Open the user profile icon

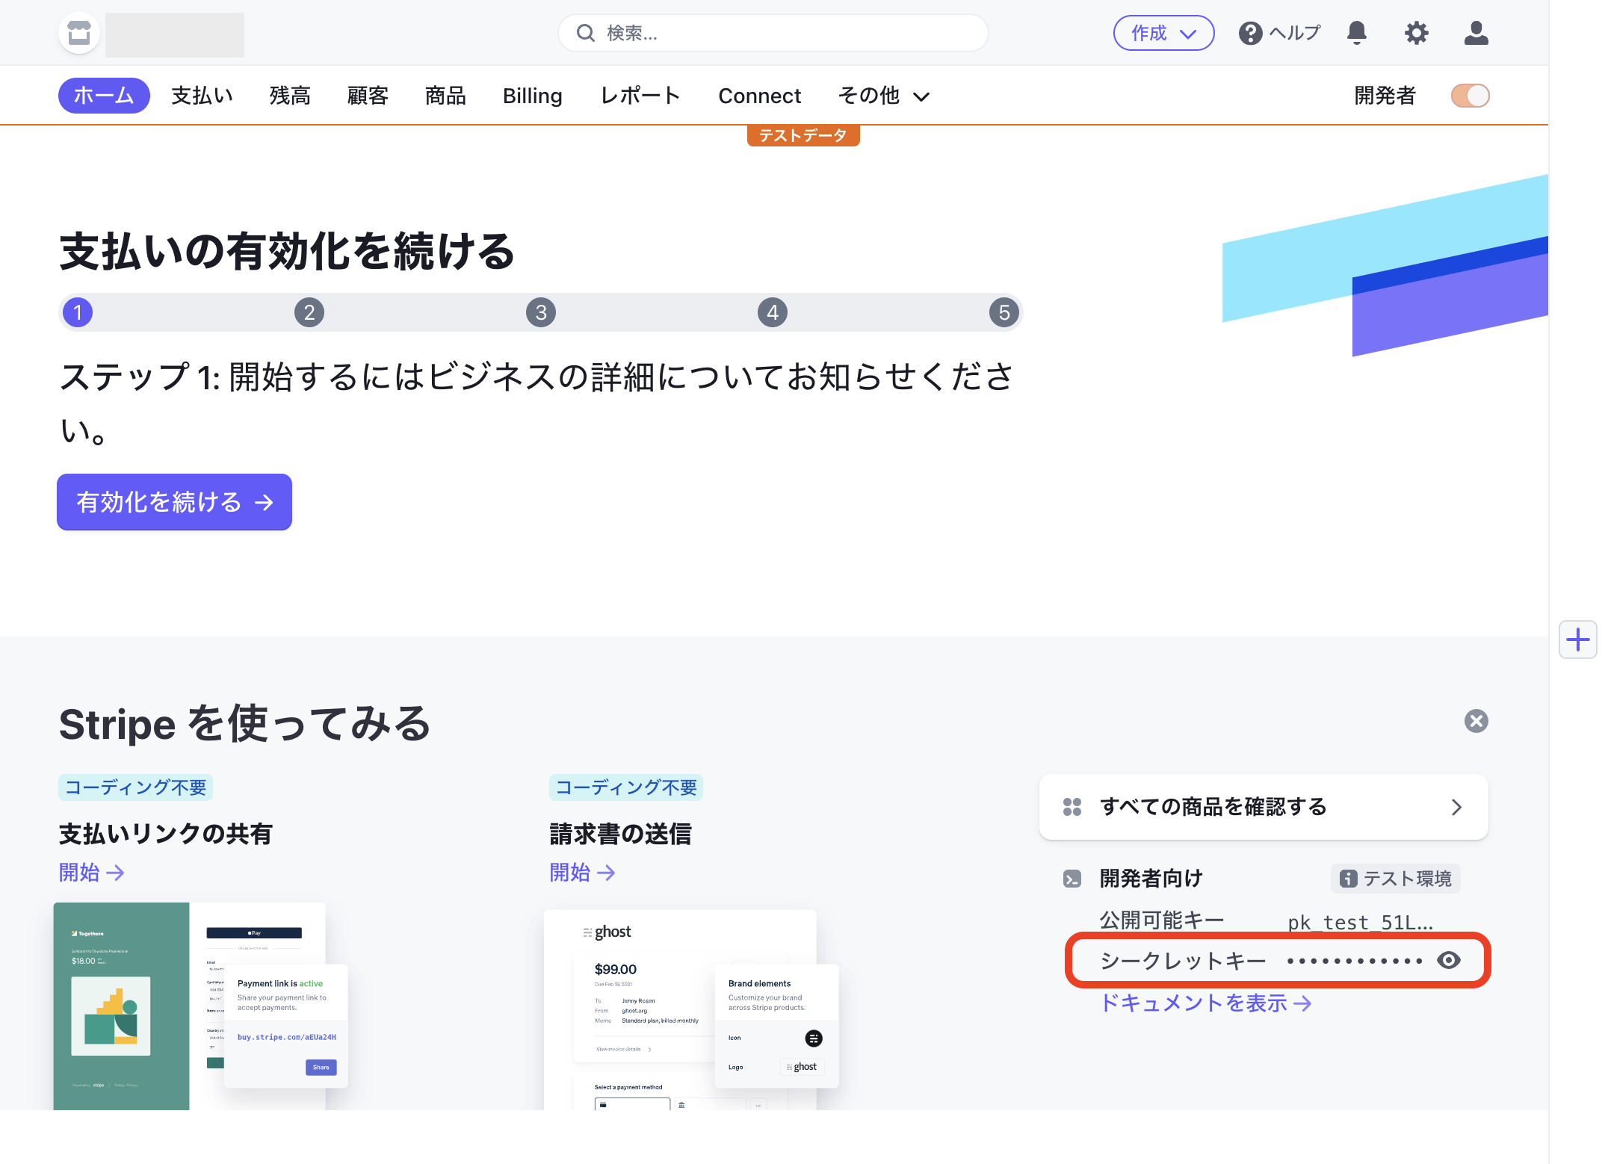[1476, 34]
